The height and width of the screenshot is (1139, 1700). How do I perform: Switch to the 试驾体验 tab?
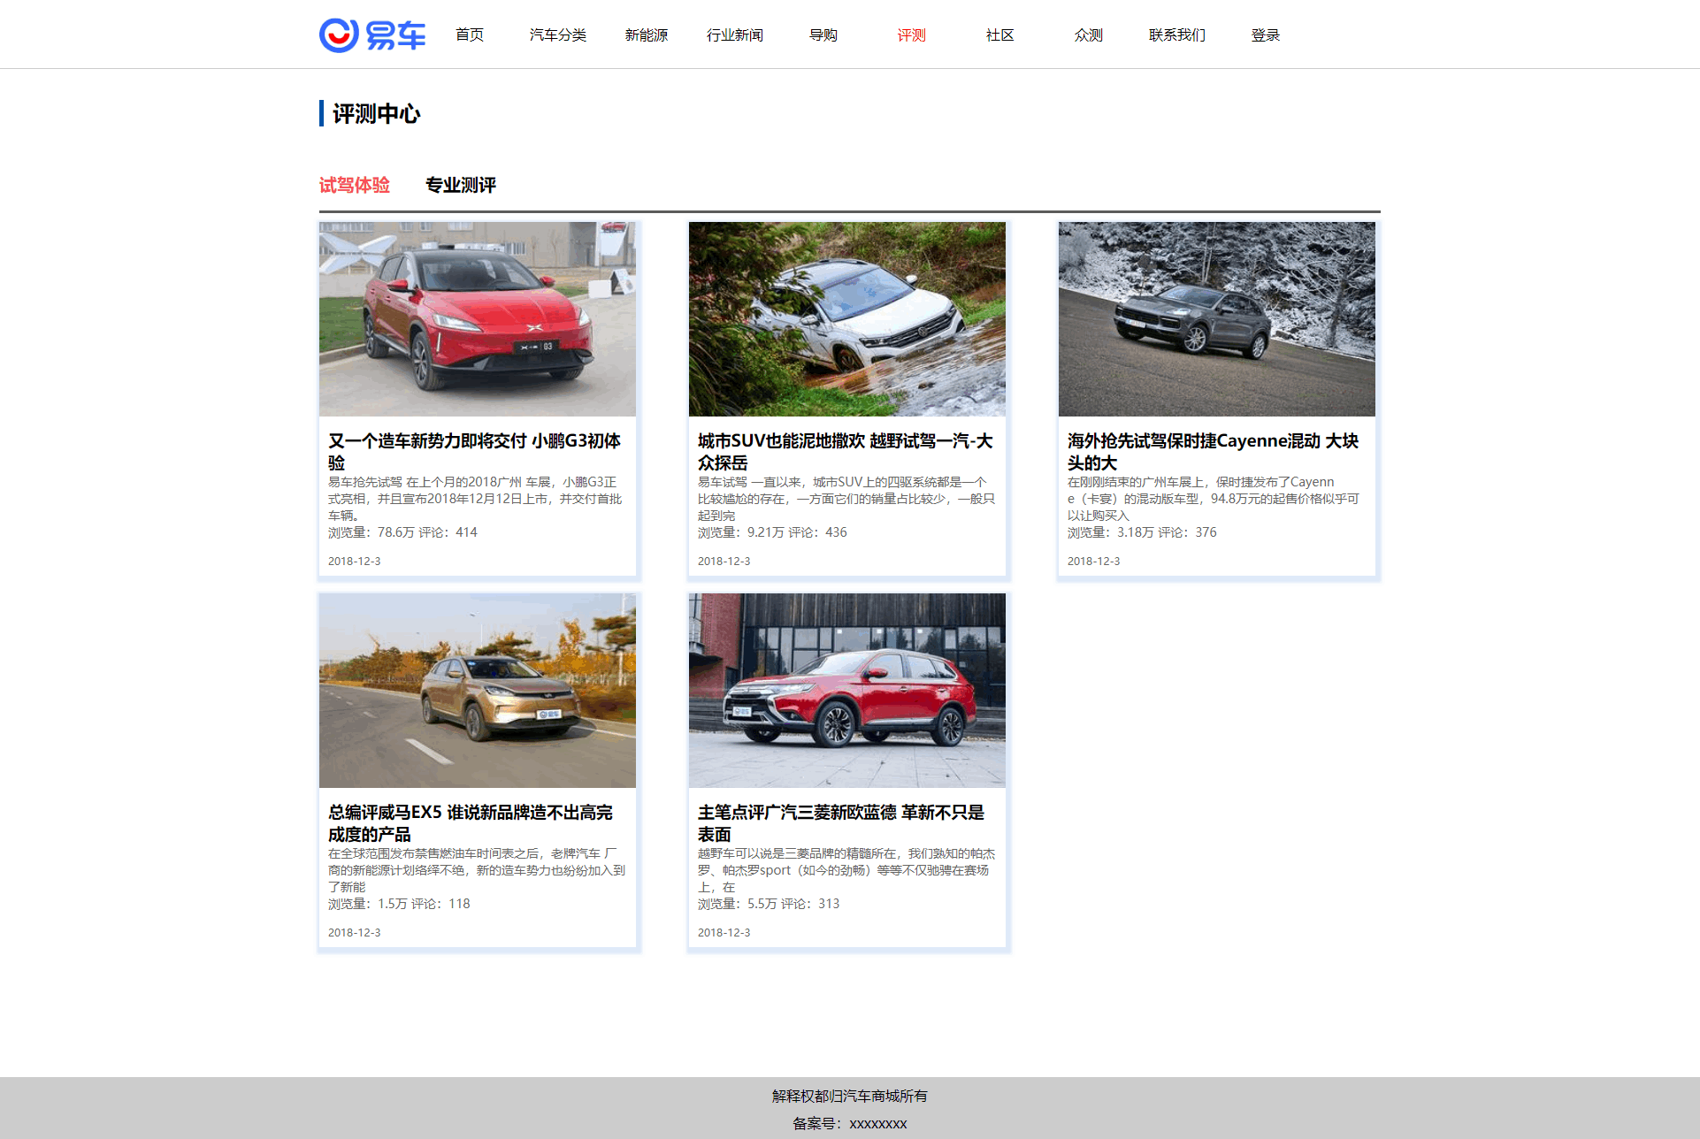(355, 185)
